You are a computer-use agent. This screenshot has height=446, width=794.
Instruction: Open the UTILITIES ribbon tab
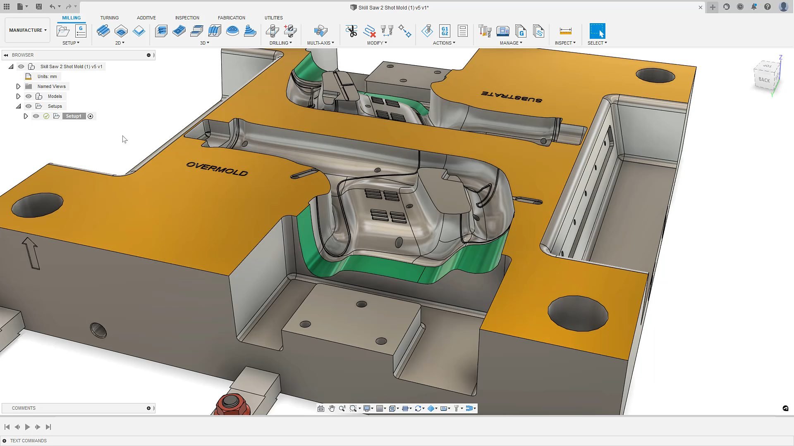(273, 18)
